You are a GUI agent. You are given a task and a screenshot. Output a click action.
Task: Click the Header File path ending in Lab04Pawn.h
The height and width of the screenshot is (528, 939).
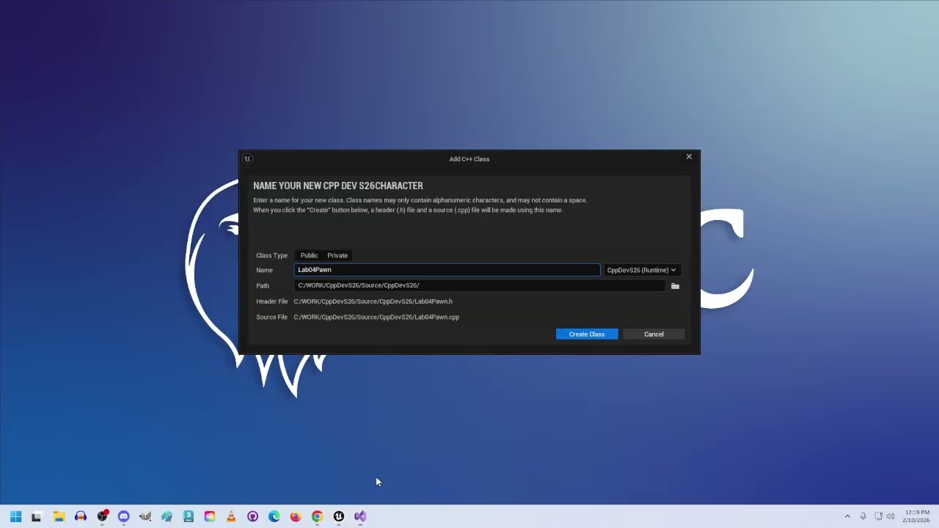click(373, 301)
